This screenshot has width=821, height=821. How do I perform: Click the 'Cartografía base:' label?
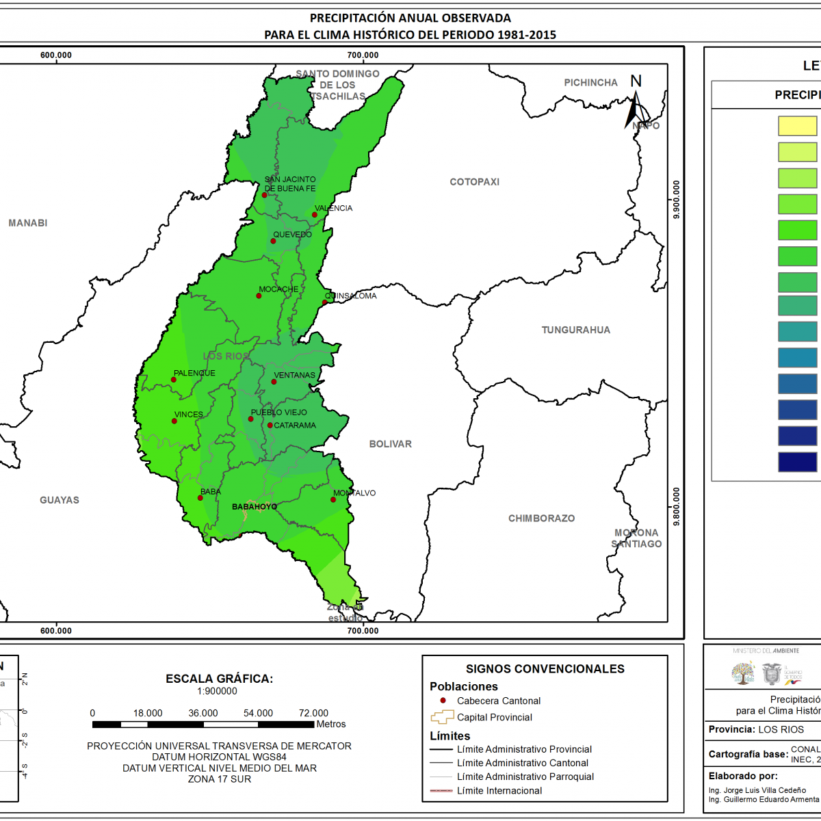748,754
